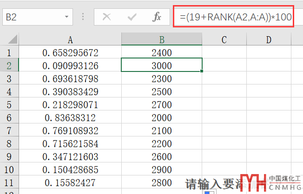
Task: Click cell with value 2500
Action: [162, 91]
